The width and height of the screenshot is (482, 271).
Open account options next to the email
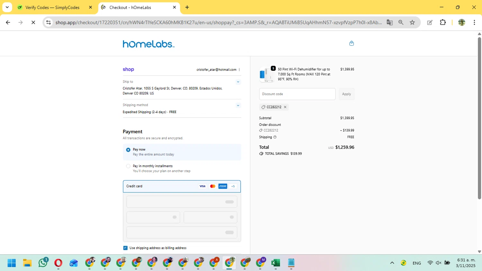[x=239, y=69]
